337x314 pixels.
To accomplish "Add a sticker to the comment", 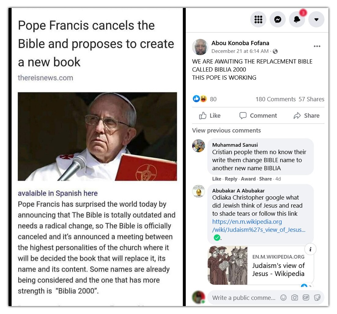I will coord(317,298).
